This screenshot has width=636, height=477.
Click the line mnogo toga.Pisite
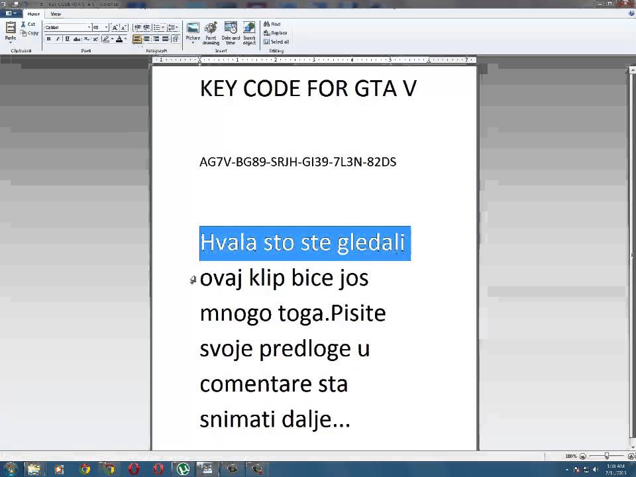click(292, 313)
